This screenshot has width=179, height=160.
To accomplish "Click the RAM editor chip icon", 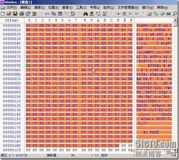I will (162, 14).
